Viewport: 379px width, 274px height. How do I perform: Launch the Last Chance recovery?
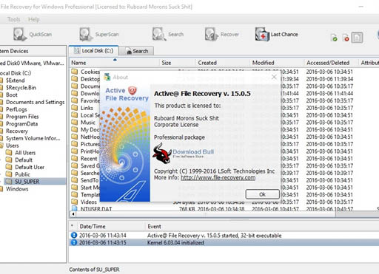click(277, 34)
